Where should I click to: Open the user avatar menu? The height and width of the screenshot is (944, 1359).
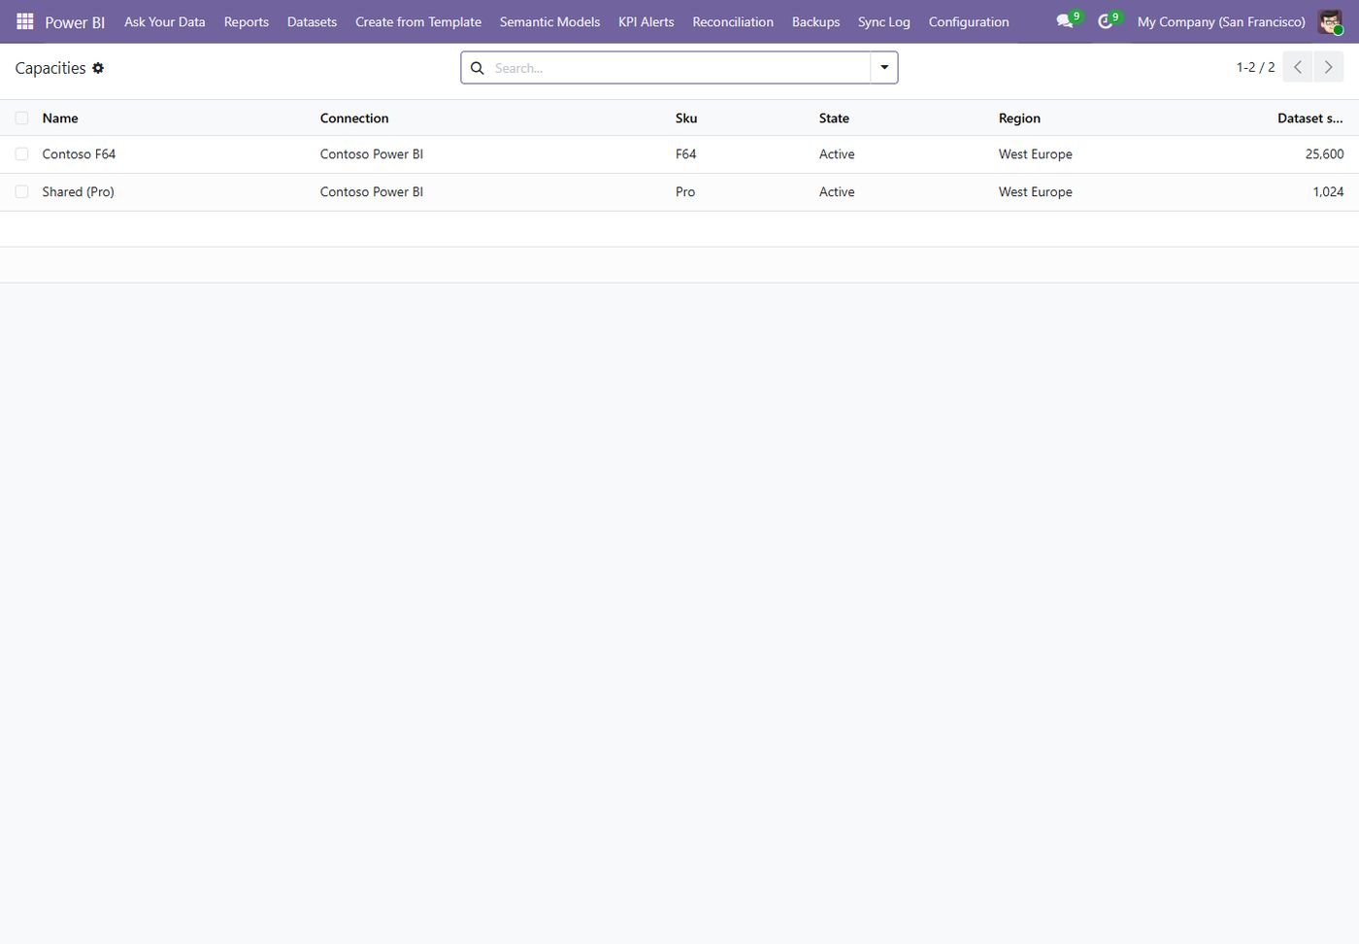click(1330, 21)
